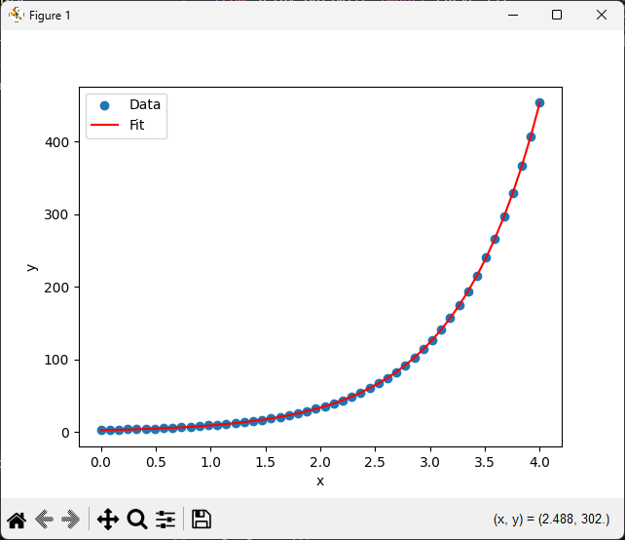Image resolution: width=625 pixels, height=540 pixels.
Task: Click y-axis tick label 300
Action: click(57, 215)
